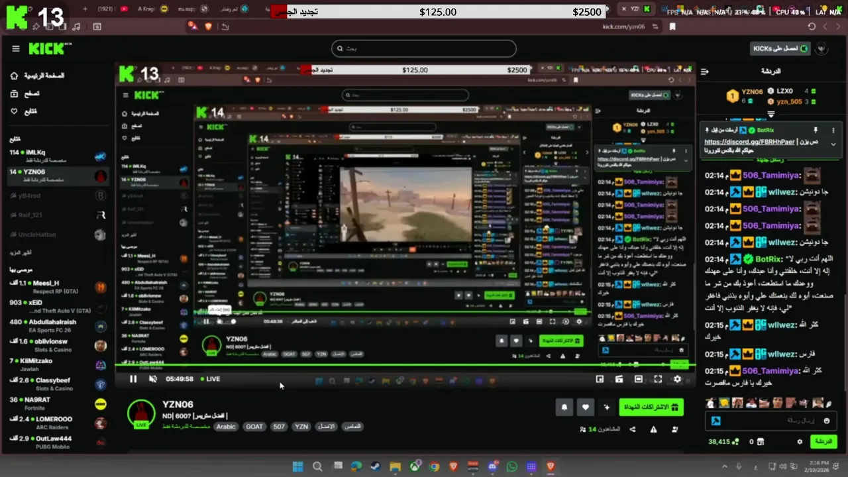Image resolution: width=848 pixels, height=477 pixels.
Task: Open Classybeef channel in sidebar
Action: (57, 384)
